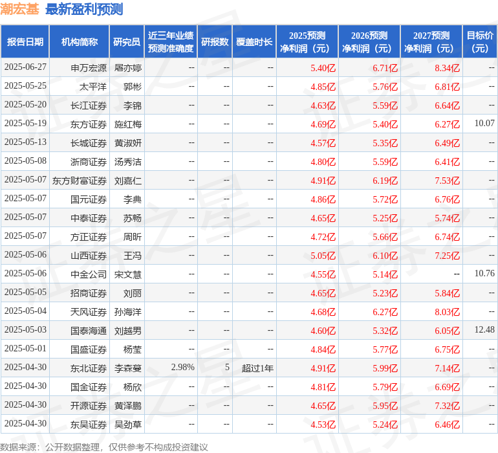Click the 8.34亿 forecast for 申万宏源

tap(447, 68)
